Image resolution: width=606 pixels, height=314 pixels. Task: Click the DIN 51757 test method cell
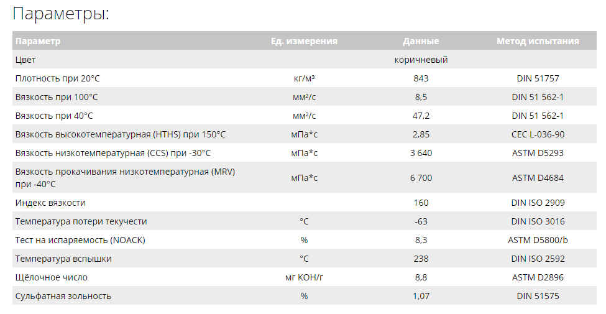538,78
